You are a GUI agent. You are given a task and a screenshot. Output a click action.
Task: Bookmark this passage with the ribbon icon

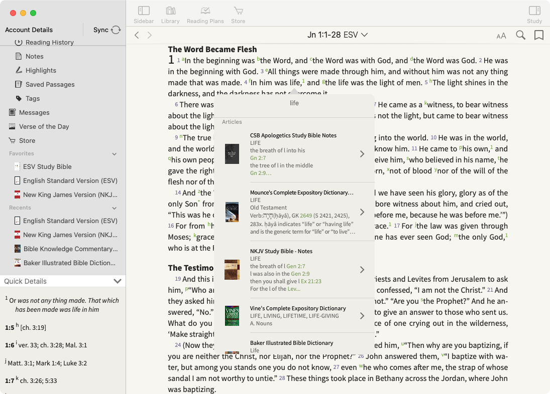[x=539, y=35]
